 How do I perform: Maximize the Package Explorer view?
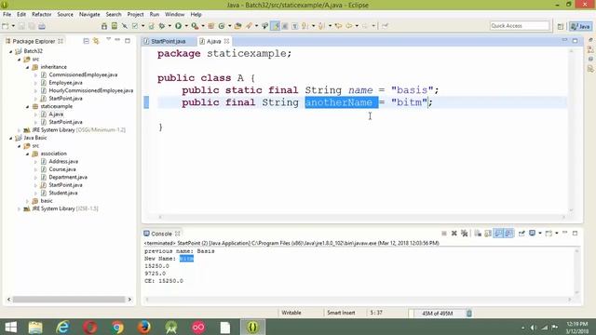point(128,41)
